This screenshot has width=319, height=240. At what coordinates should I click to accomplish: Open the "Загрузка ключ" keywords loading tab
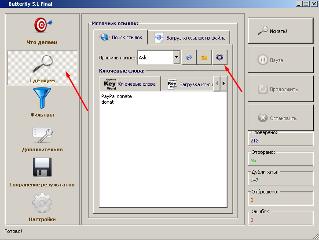[187, 84]
